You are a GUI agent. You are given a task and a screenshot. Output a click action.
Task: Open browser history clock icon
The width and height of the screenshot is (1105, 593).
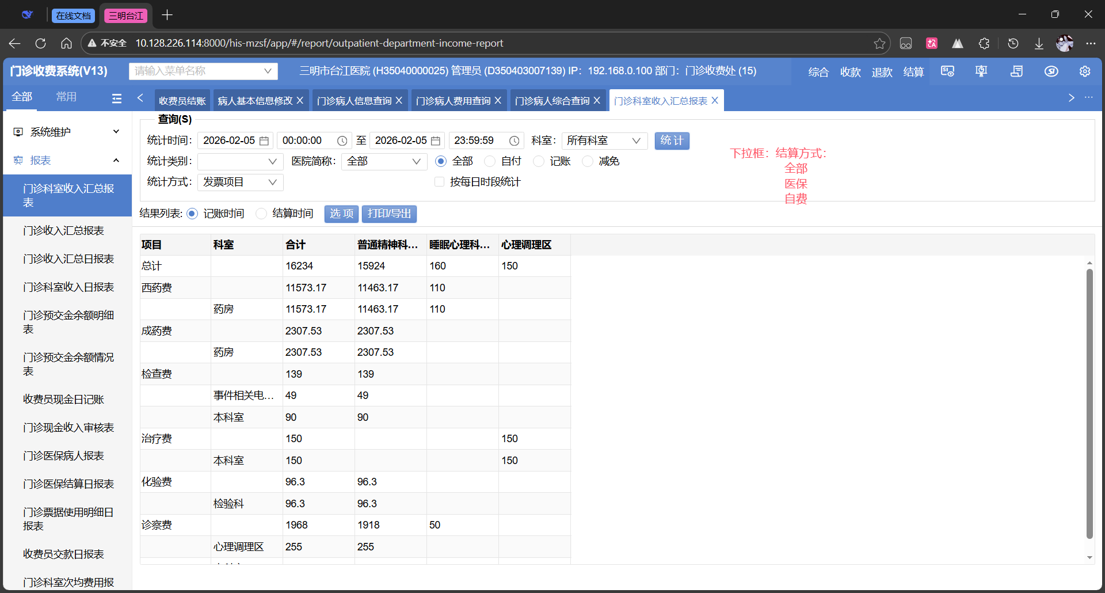point(1013,43)
